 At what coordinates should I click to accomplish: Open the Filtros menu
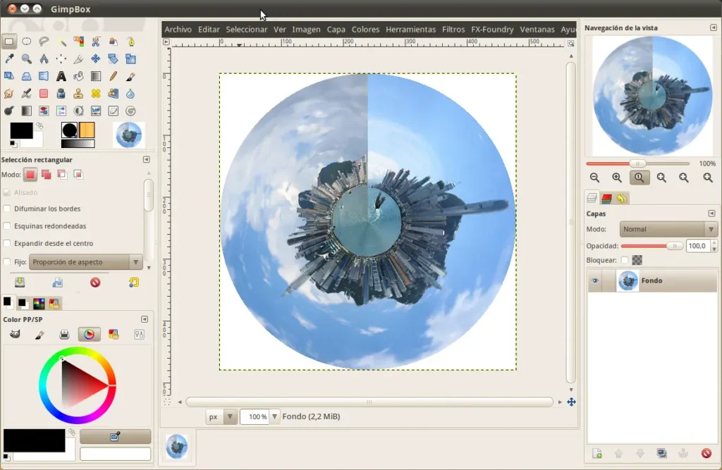[453, 30]
